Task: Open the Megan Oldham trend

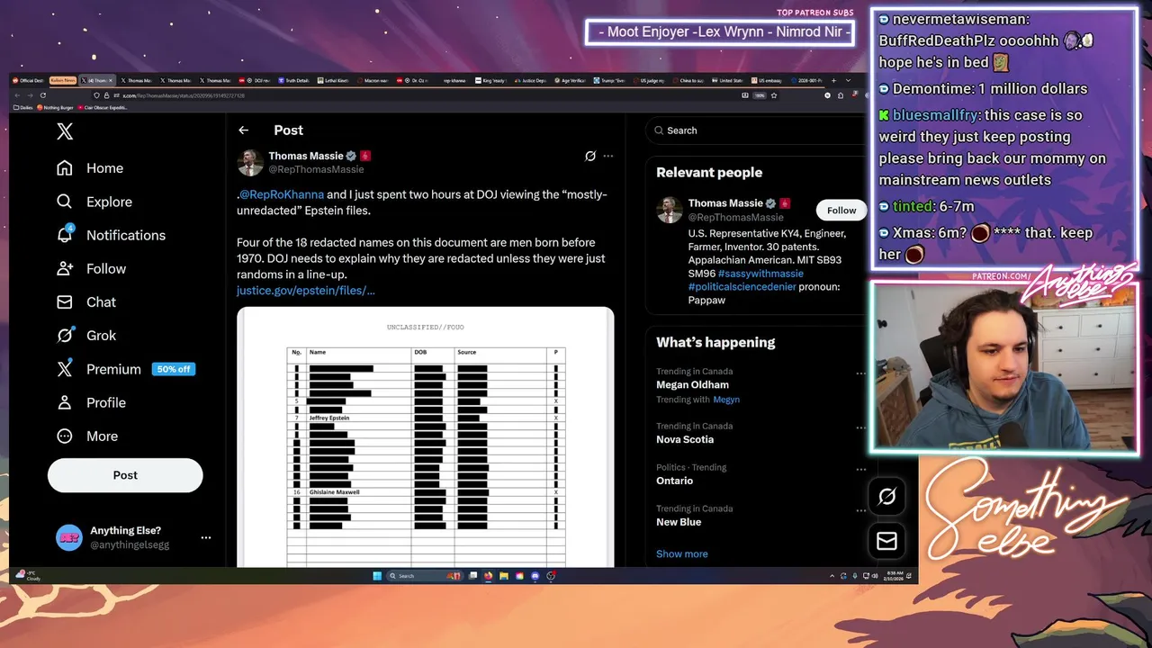Action: pos(692,385)
